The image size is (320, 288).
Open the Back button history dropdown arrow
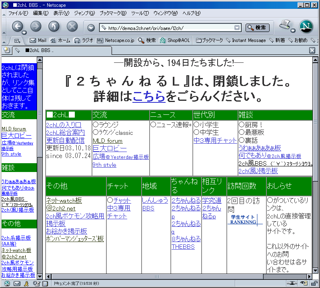(x=24, y=33)
